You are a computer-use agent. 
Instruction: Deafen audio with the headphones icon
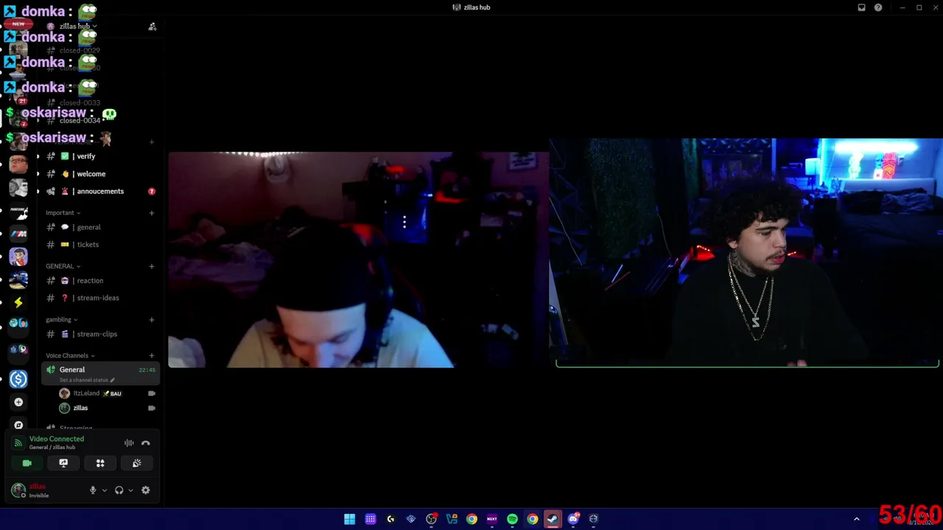119,490
